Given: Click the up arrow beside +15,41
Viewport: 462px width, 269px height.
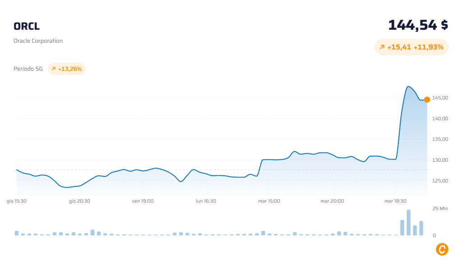Looking at the screenshot, I should click(382, 47).
